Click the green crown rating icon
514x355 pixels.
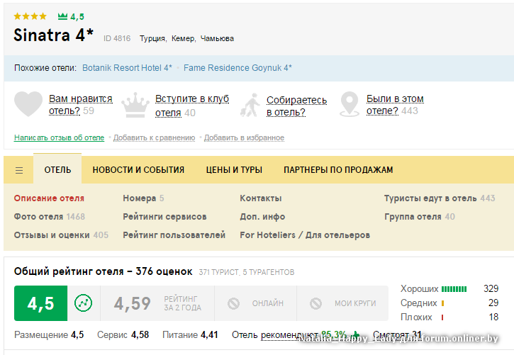point(62,16)
